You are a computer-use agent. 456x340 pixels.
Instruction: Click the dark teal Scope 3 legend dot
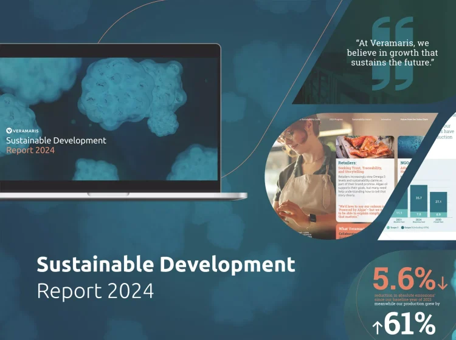point(402,228)
